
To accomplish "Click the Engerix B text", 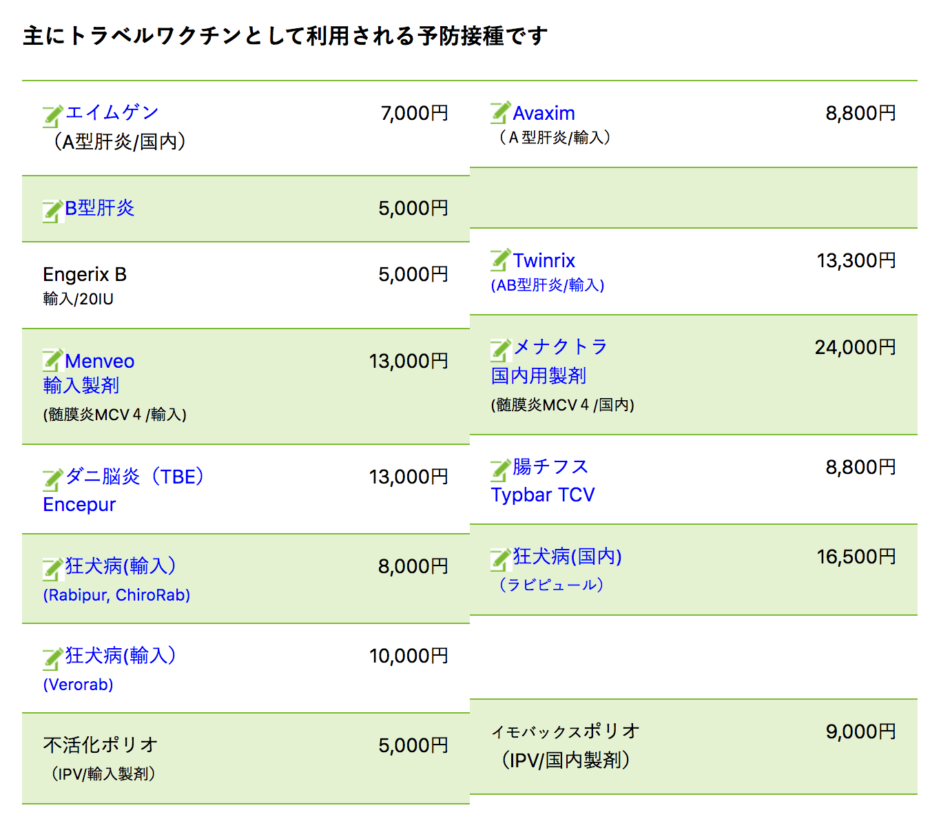I will [x=85, y=275].
